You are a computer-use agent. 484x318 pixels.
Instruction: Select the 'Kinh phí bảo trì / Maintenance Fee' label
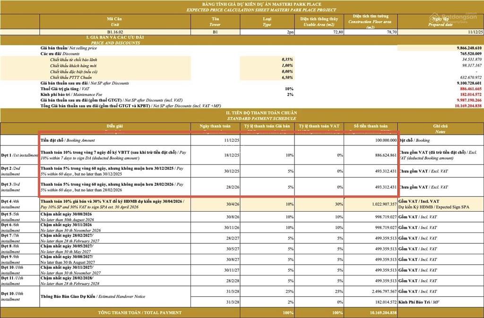(x=71, y=95)
